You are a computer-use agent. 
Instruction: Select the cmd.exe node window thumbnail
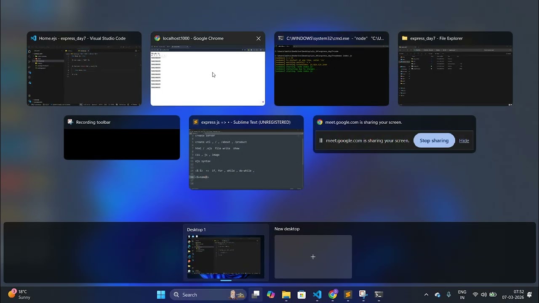coord(332,69)
